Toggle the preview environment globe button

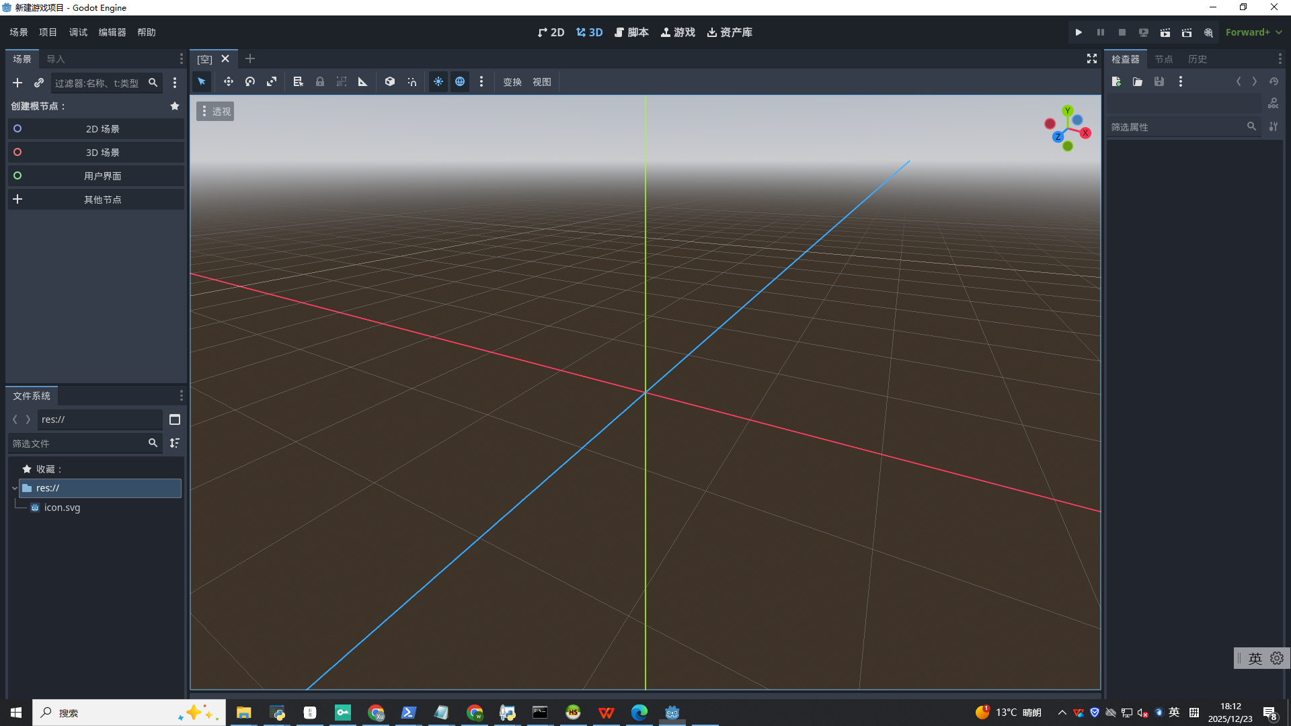click(460, 81)
